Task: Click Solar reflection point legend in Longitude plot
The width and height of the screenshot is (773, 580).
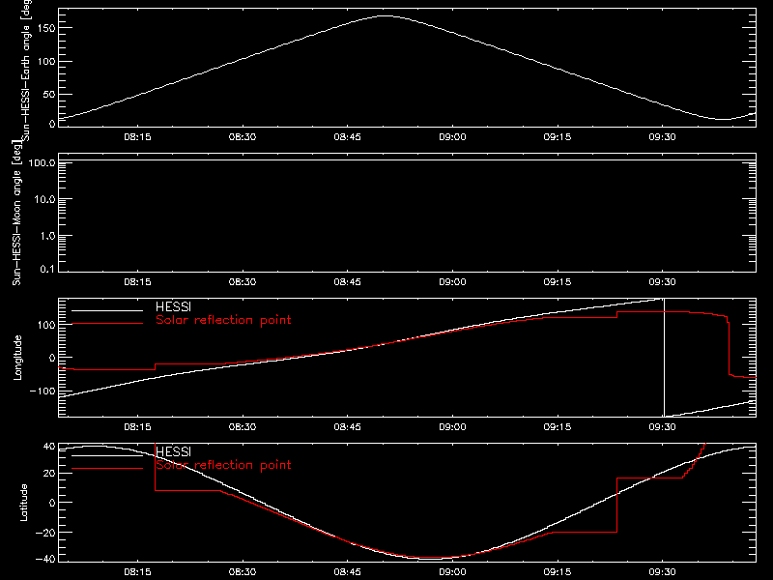Action: pyautogui.click(x=223, y=320)
